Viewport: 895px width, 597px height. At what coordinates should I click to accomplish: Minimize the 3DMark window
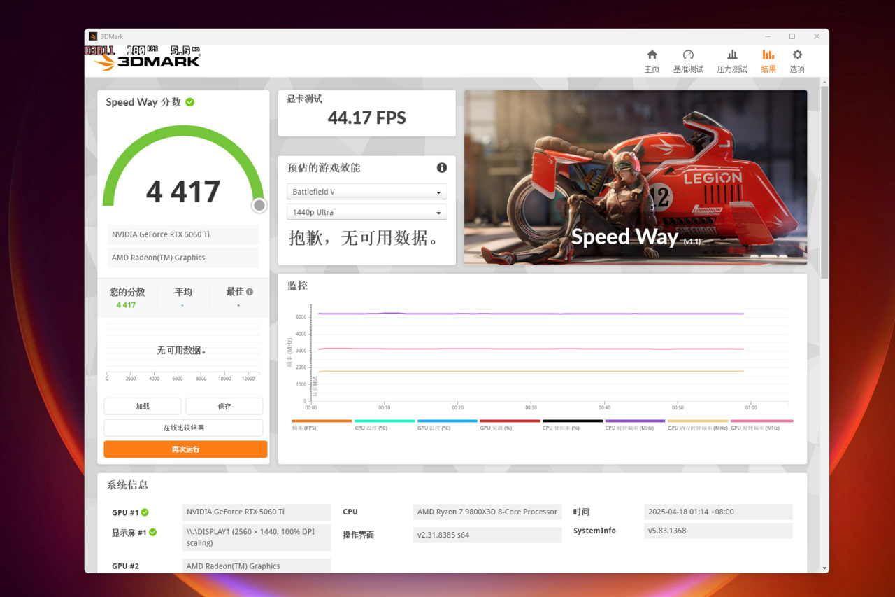[768, 36]
